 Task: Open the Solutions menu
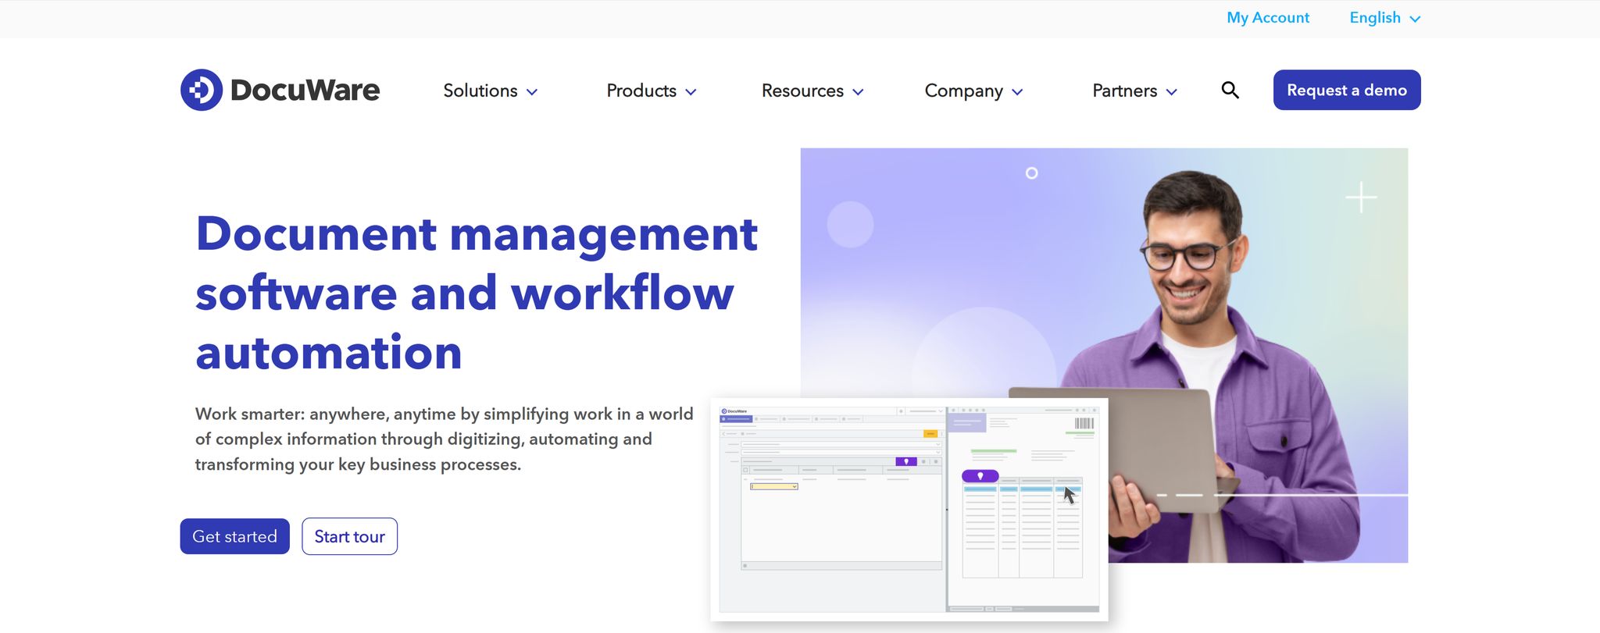pyautogui.click(x=490, y=91)
